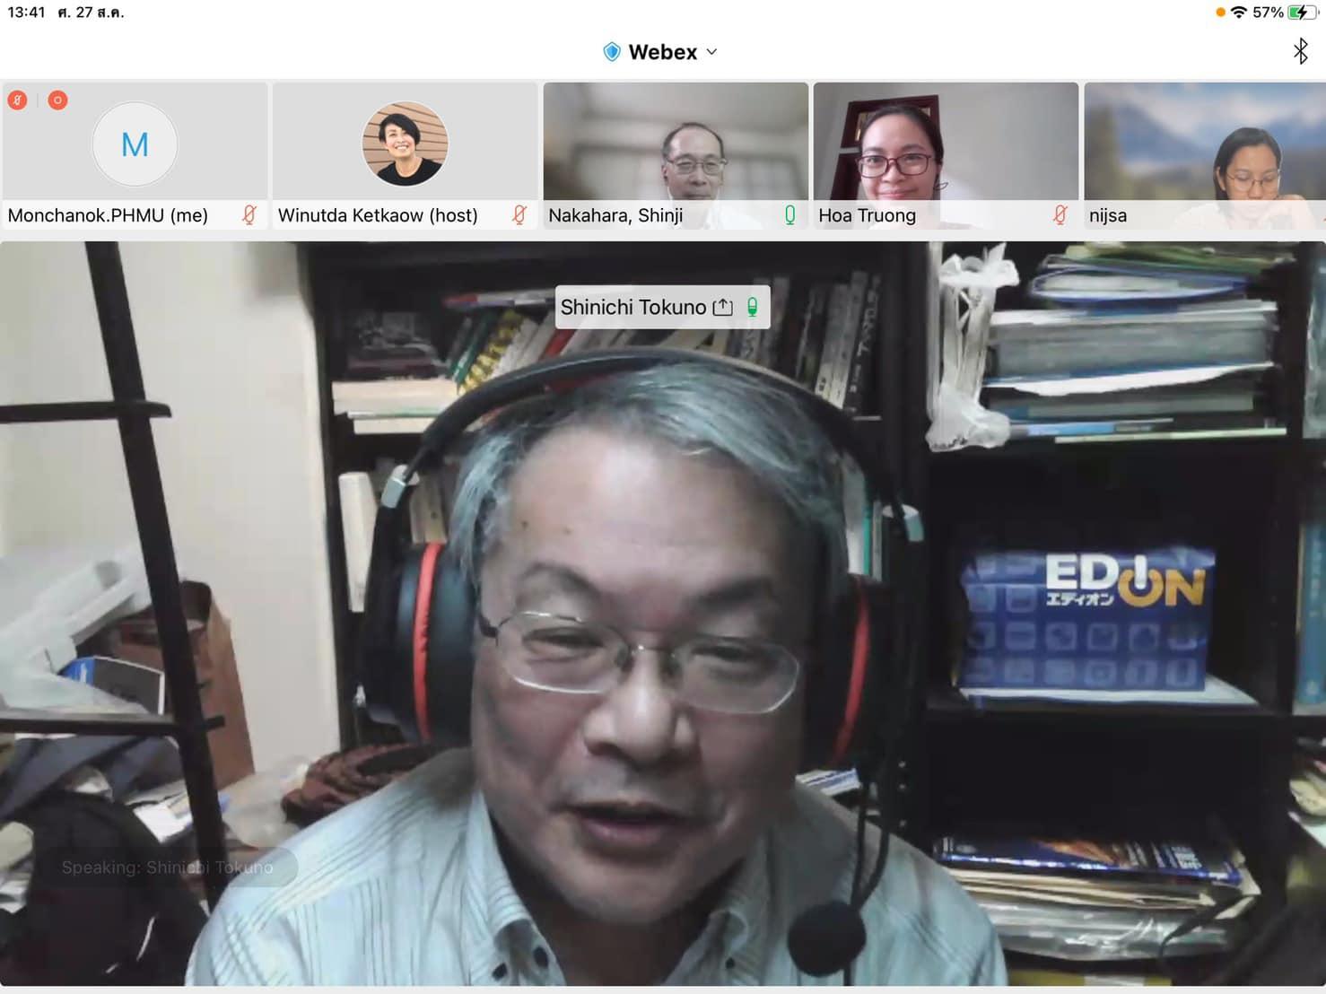The image size is (1326, 994).
Task: Tap the 'nijsa' name label
Action: pos(1108,215)
